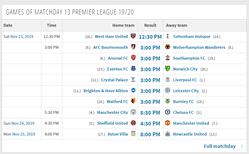249x154 pixels.
Task: Open Brighton & Hove Albion team link
Action: [x=106, y=91]
